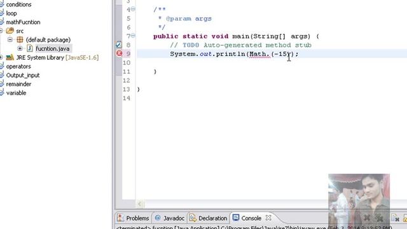The image size is (407, 229).
Task: Expand the fucntion.java node
Action: click(20, 48)
